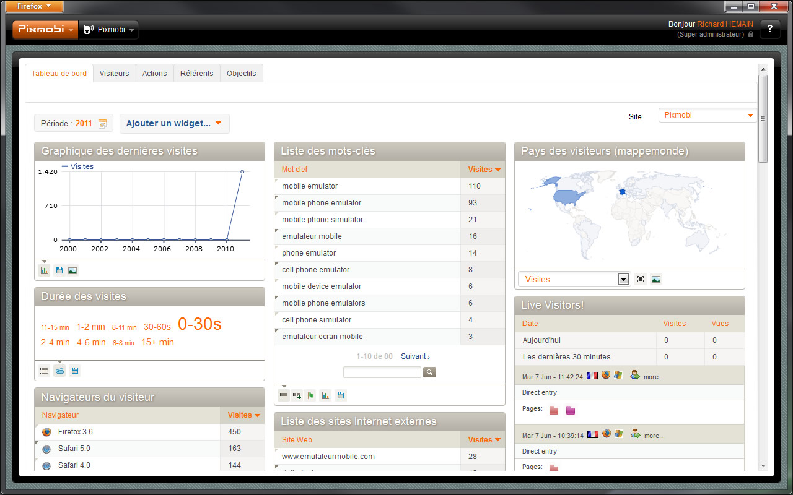The image size is (793, 495).
Task: Click Firefox browser icon in Navigateurs row
Action: click(46, 432)
